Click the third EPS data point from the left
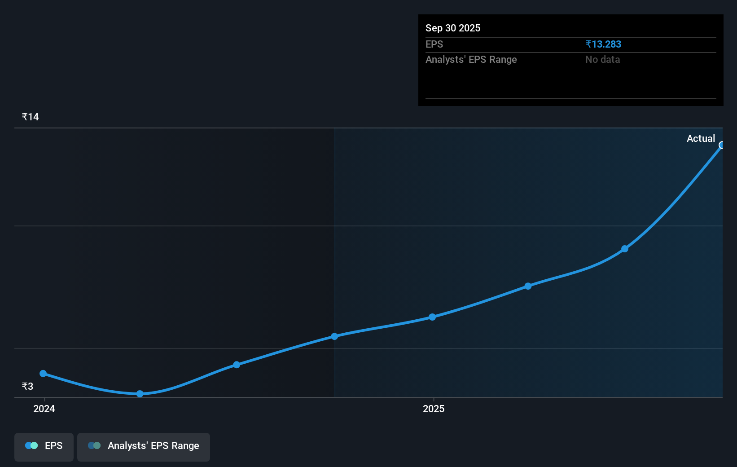Screen dimensions: 737x467 tap(237, 365)
